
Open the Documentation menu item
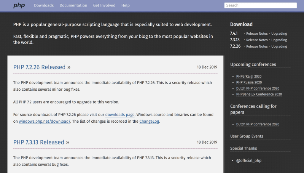point(73,5)
